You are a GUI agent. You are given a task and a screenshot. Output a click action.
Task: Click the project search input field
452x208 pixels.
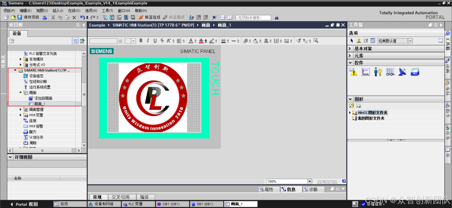coord(253,17)
